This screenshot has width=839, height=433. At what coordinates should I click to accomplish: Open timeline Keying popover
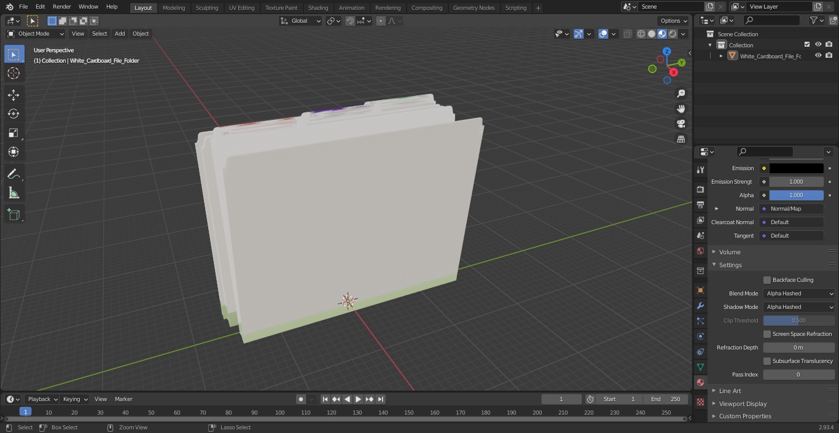click(74, 399)
